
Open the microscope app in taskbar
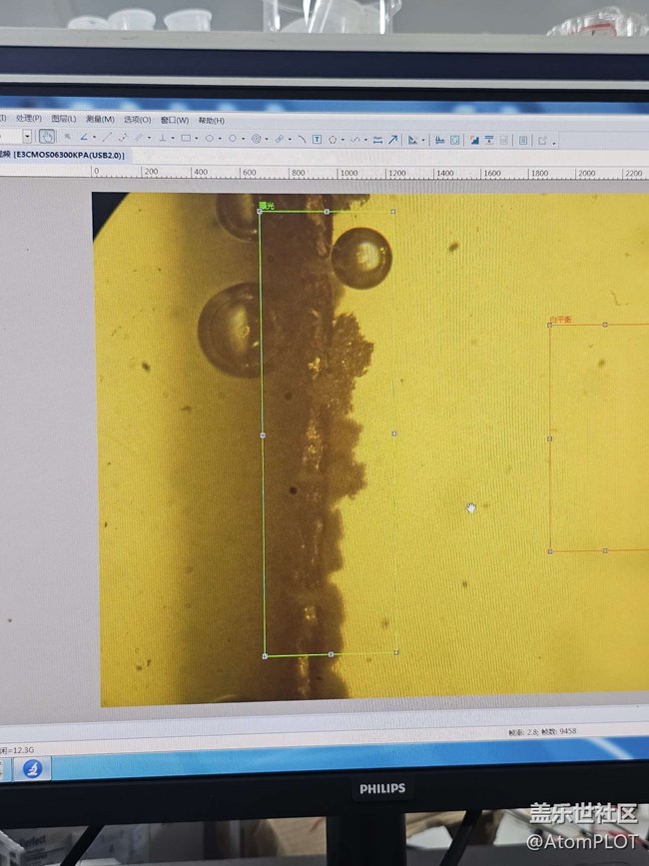(x=32, y=769)
